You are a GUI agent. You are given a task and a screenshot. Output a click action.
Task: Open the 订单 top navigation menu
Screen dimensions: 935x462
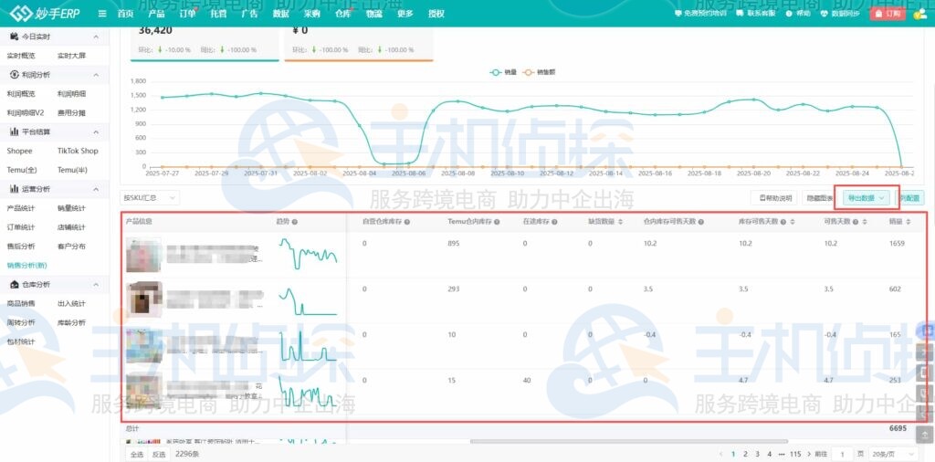[187, 14]
